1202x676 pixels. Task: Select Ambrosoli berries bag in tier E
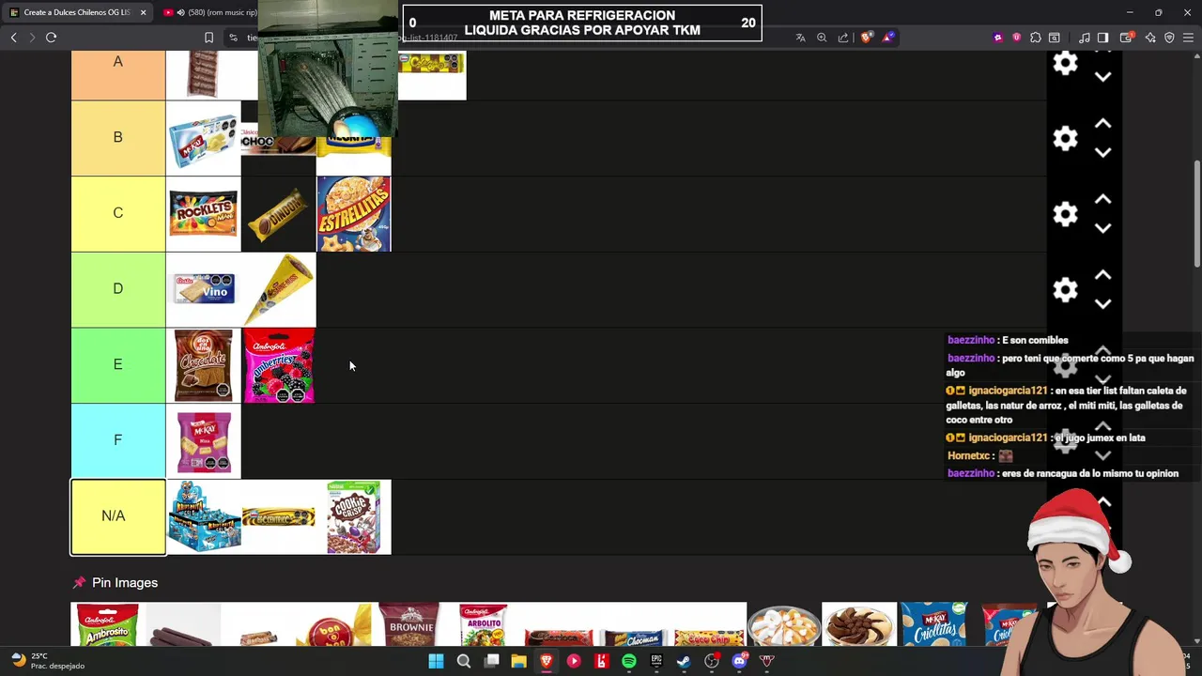pos(278,365)
